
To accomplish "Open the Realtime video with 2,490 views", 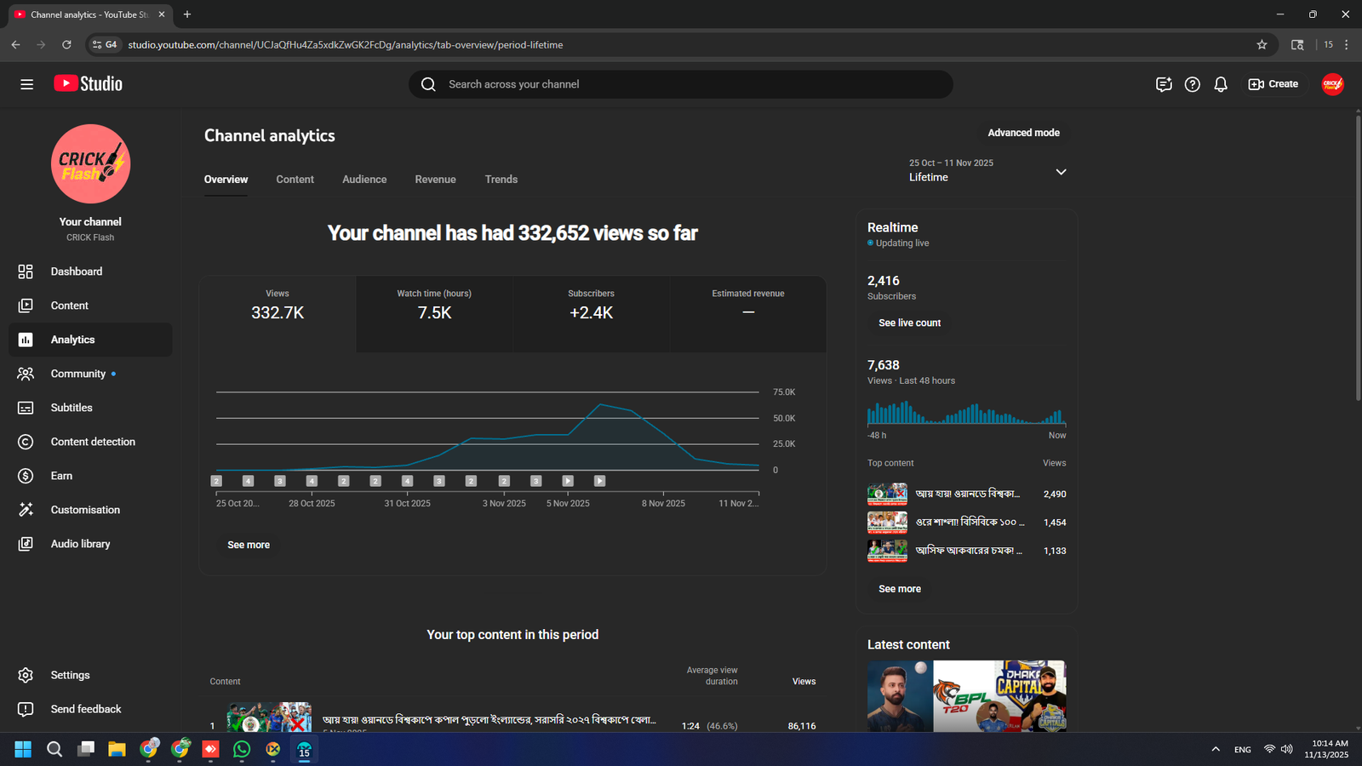I will 966,494.
